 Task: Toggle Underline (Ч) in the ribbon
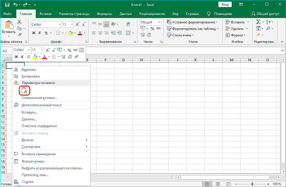(x=46, y=33)
